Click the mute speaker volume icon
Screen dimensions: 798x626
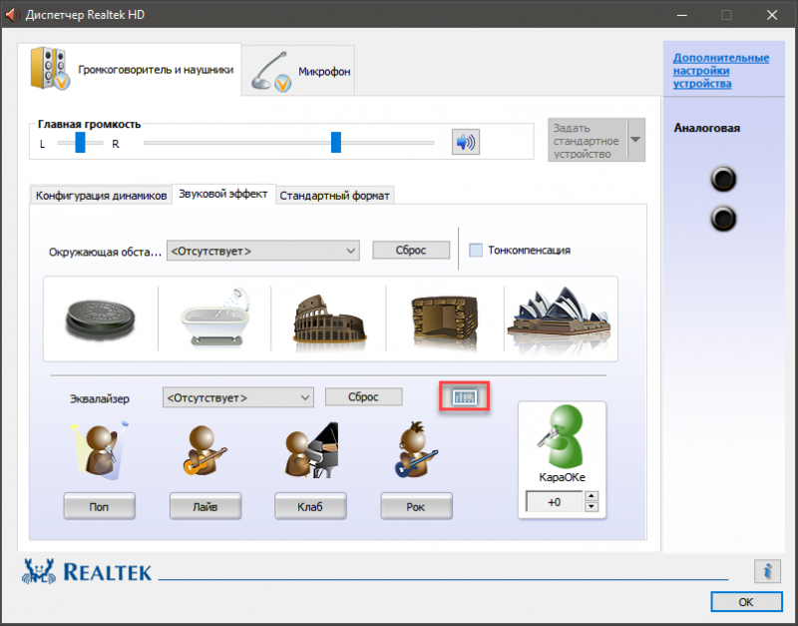coord(466,142)
